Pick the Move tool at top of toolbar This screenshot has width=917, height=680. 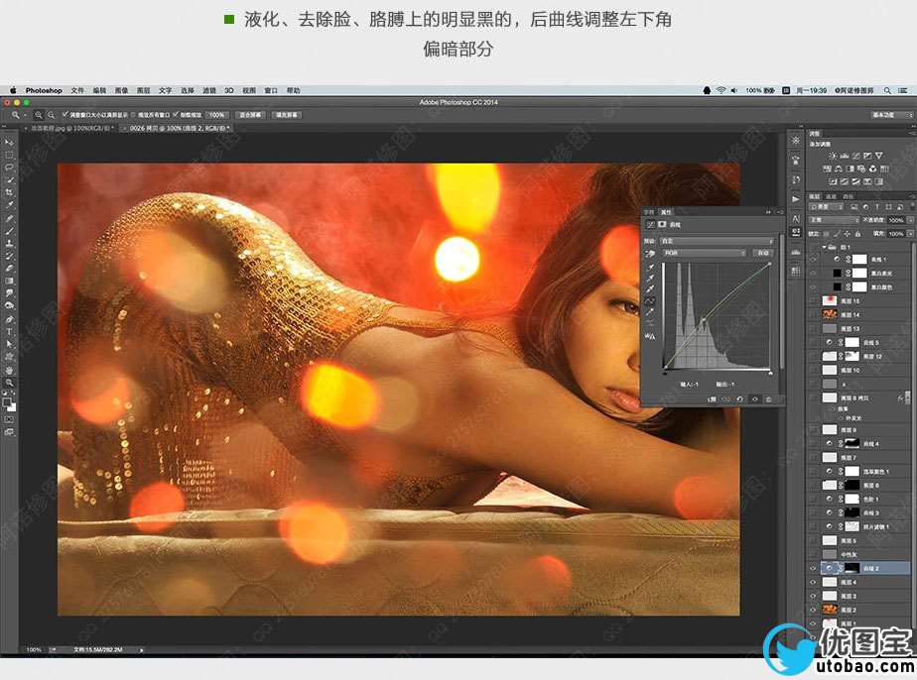tap(9, 143)
